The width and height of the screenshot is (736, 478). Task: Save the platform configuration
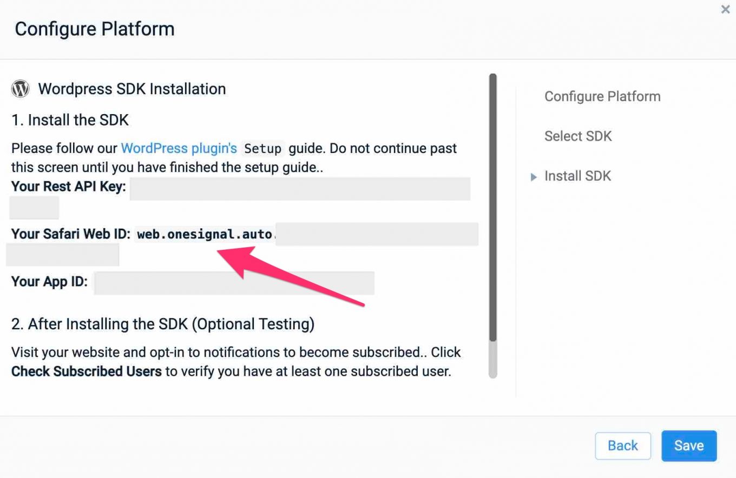(688, 446)
